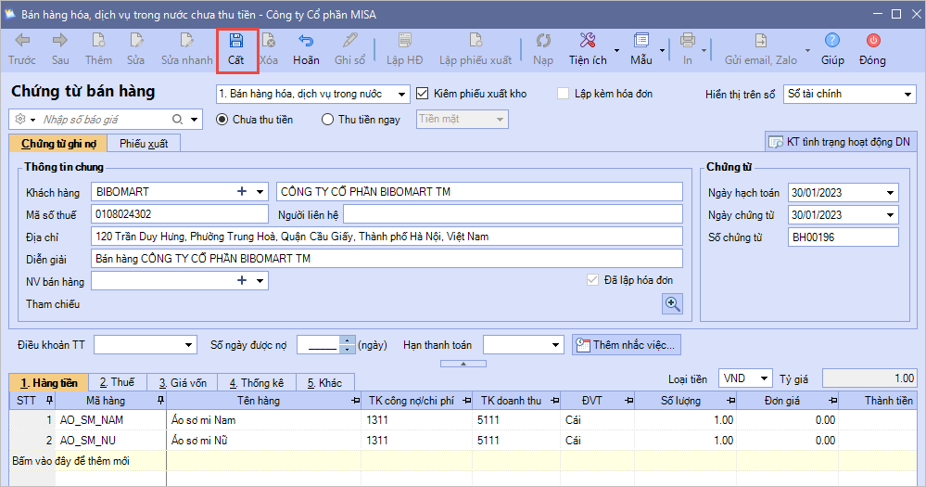Open the Tiện ích tools icon

click(x=588, y=42)
